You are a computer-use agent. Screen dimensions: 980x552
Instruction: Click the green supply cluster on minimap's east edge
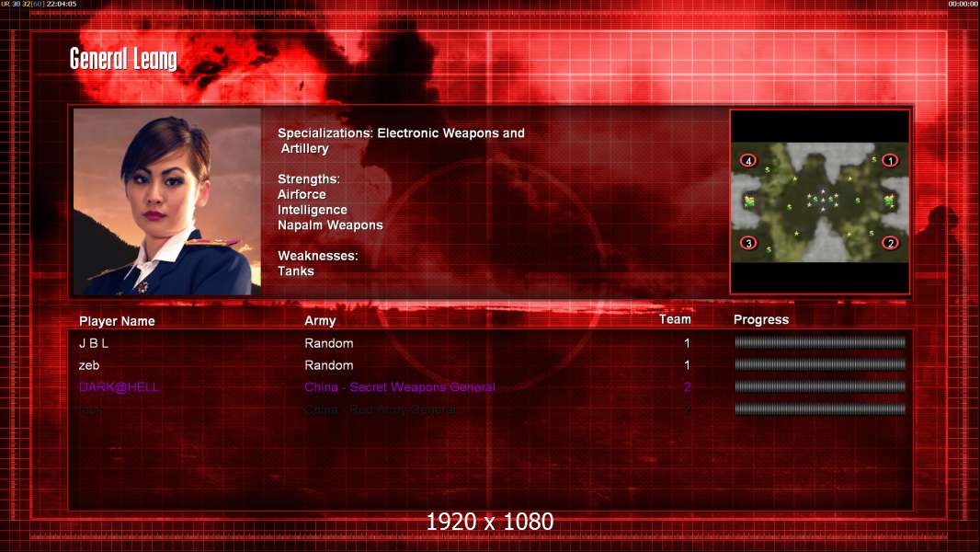tap(889, 201)
